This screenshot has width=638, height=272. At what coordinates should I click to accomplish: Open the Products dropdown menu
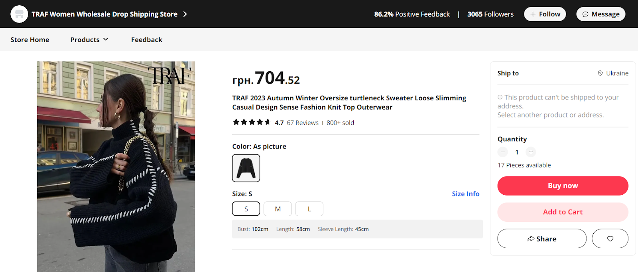(89, 39)
